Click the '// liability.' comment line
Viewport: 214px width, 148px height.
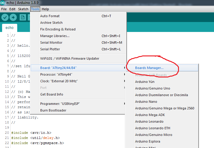pyautogui.click(x=25, y=117)
